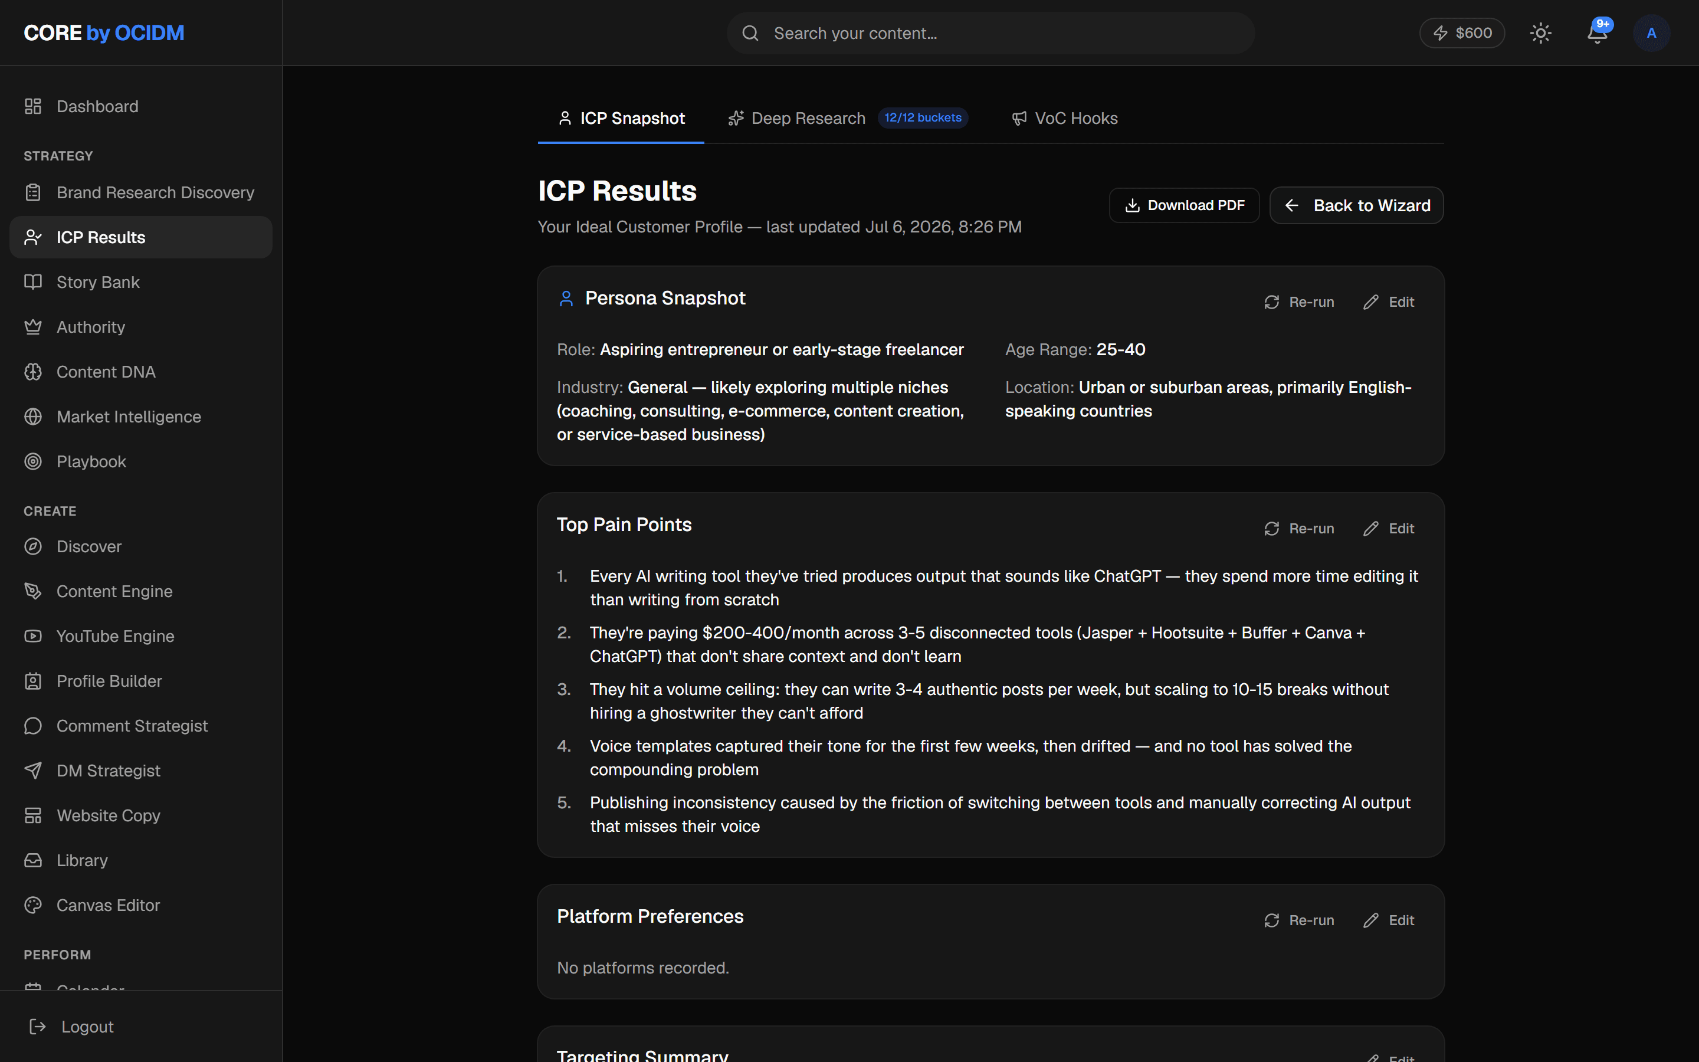1699x1062 pixels.
Task: Open Content Engine page
Action: 140,591
